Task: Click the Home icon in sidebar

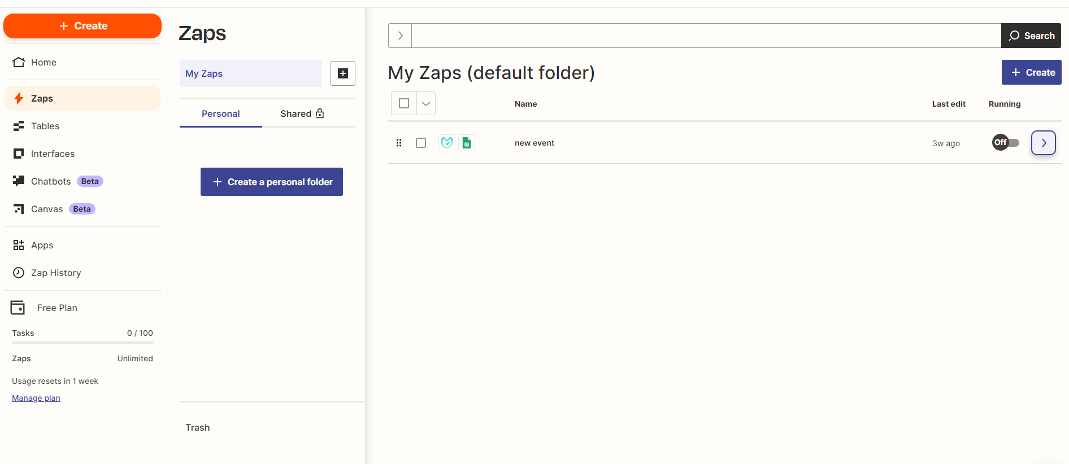Action: [x=19, y=62]
